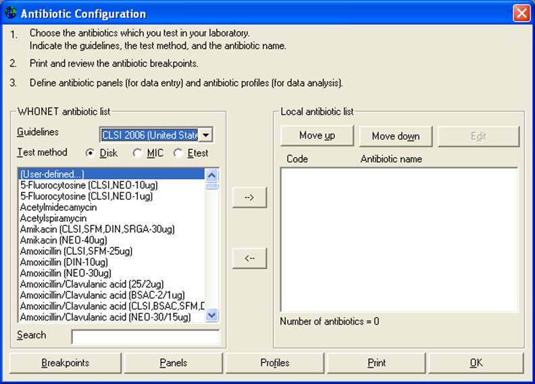Select Amikacin (CLSI,SFM,DIN,SRGA-30ug)
Viewport: 535px width, 384px height.
111,229
